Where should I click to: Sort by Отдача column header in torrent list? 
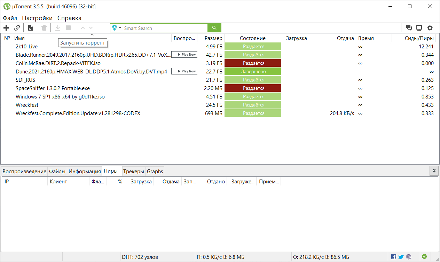coord(332,38)
